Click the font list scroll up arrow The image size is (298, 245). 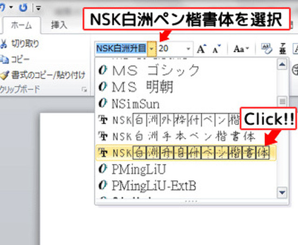point(282,65)
